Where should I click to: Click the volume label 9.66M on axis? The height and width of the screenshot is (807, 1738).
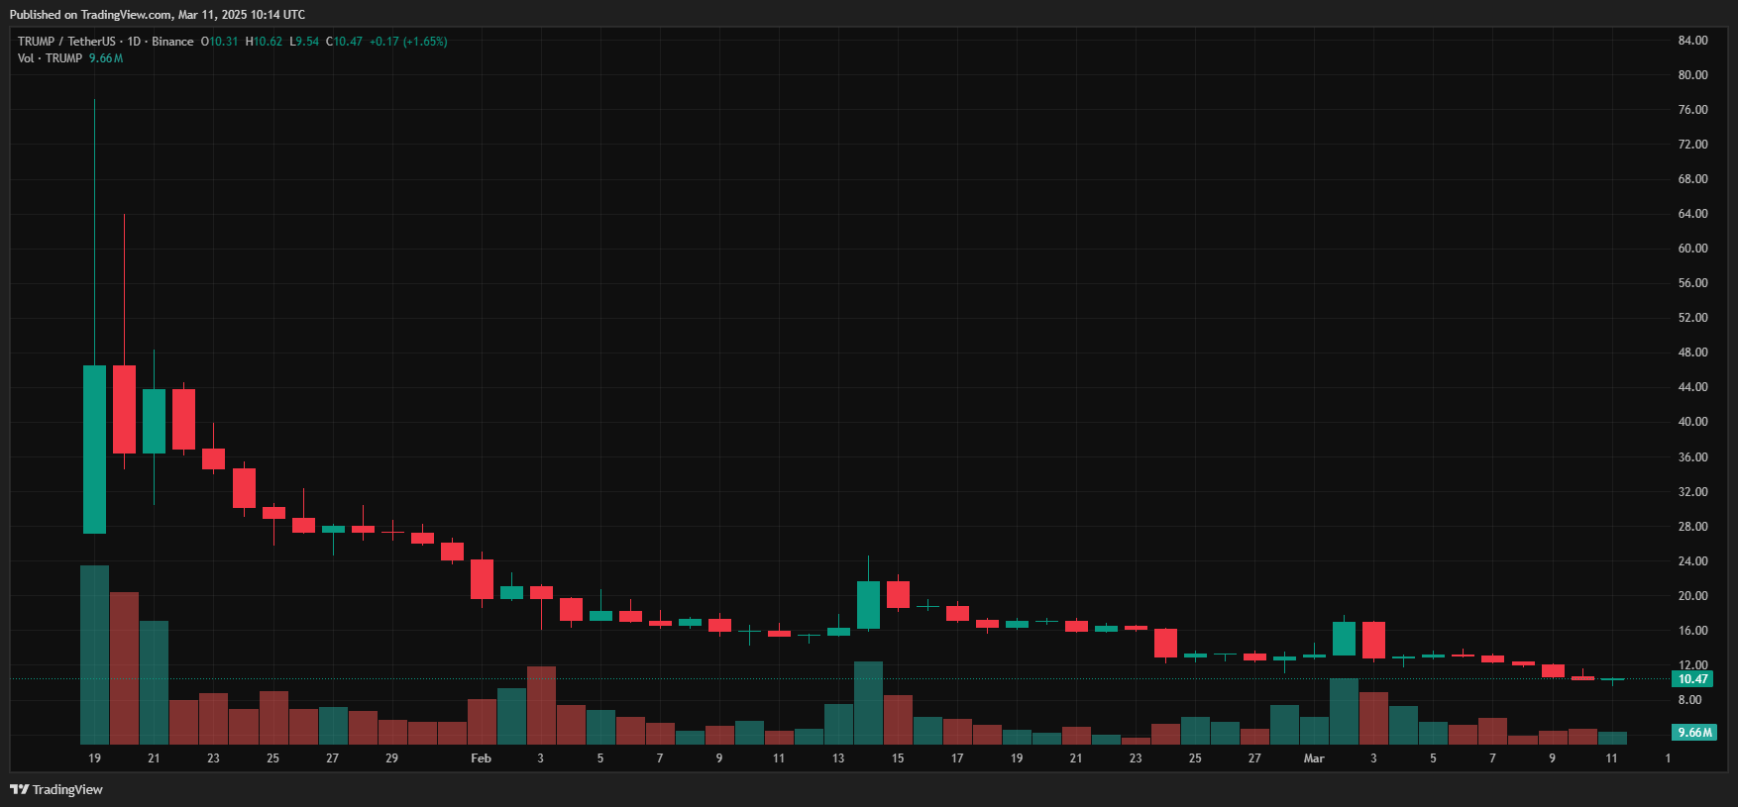[x=1693, y=733]
